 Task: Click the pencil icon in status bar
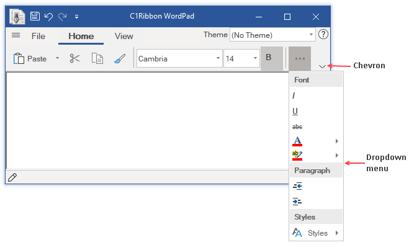coord(12,177)
